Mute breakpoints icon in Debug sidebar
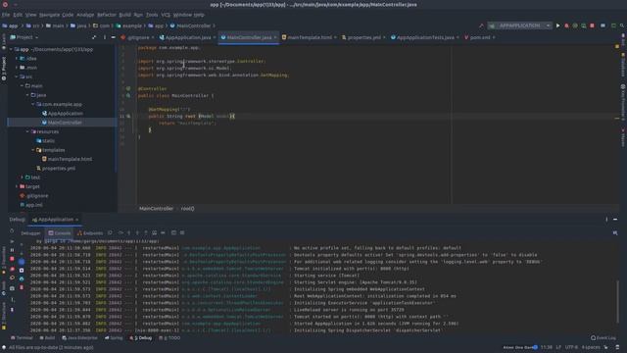Viewport: 627px width, 353px height. [x=12, y=277]
